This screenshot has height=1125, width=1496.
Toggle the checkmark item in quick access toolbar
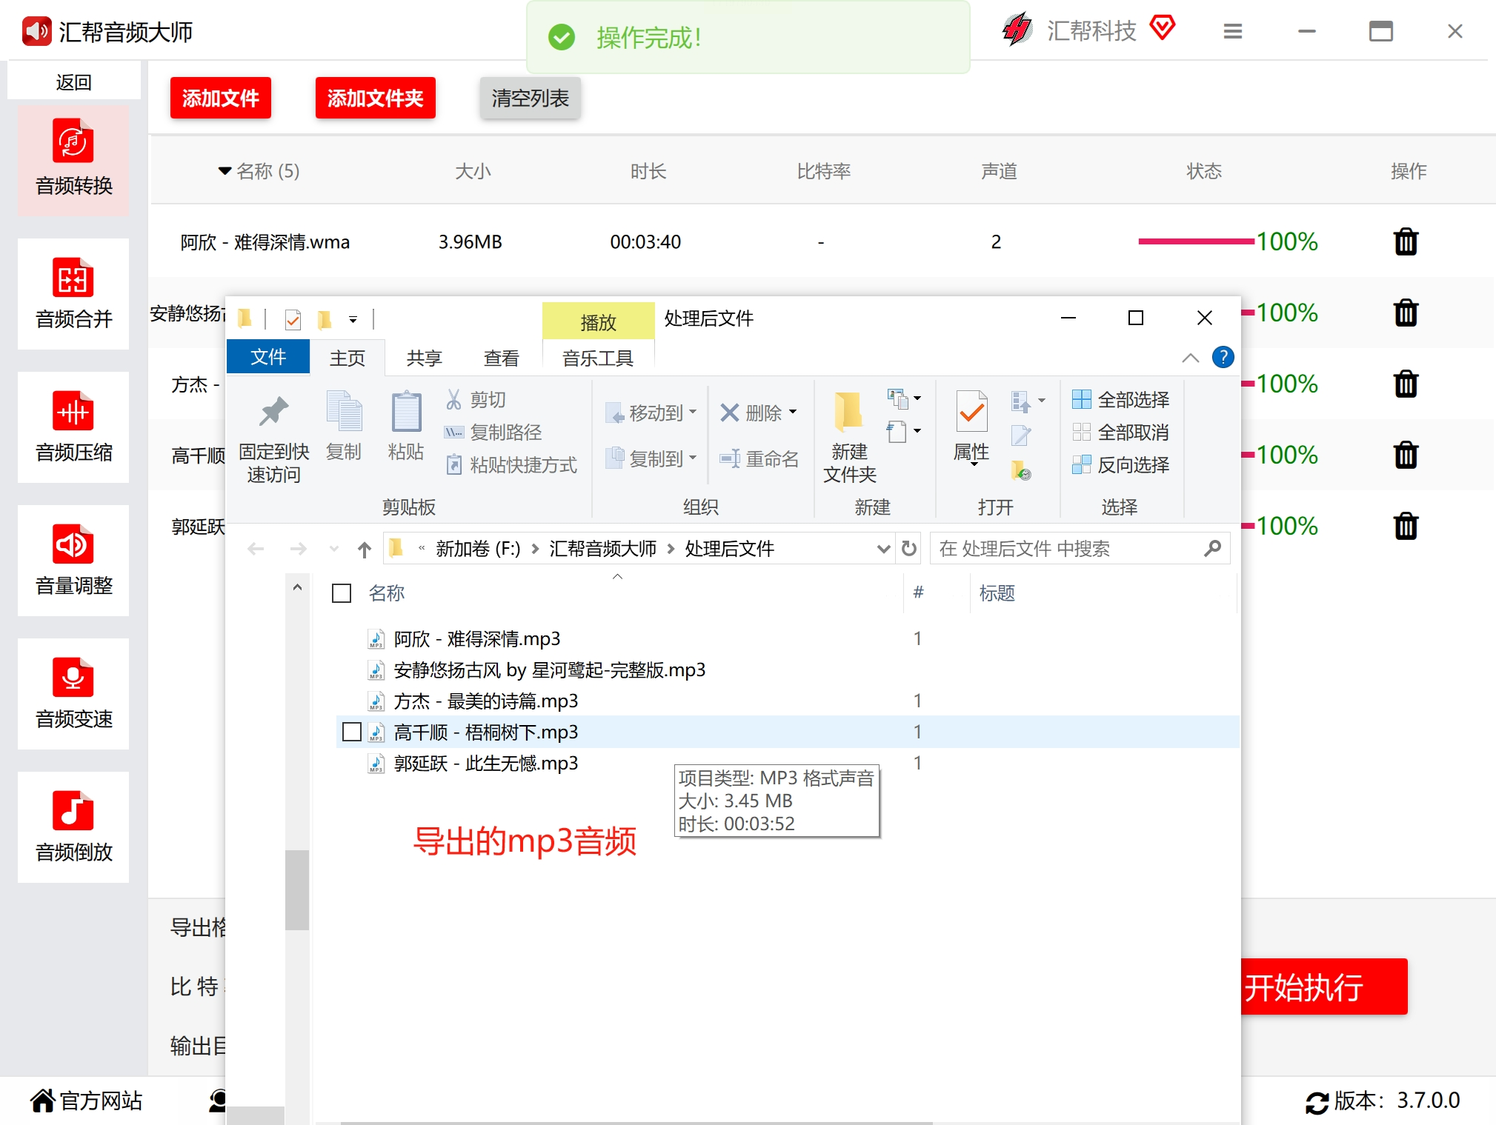click(x=293, y=319)
